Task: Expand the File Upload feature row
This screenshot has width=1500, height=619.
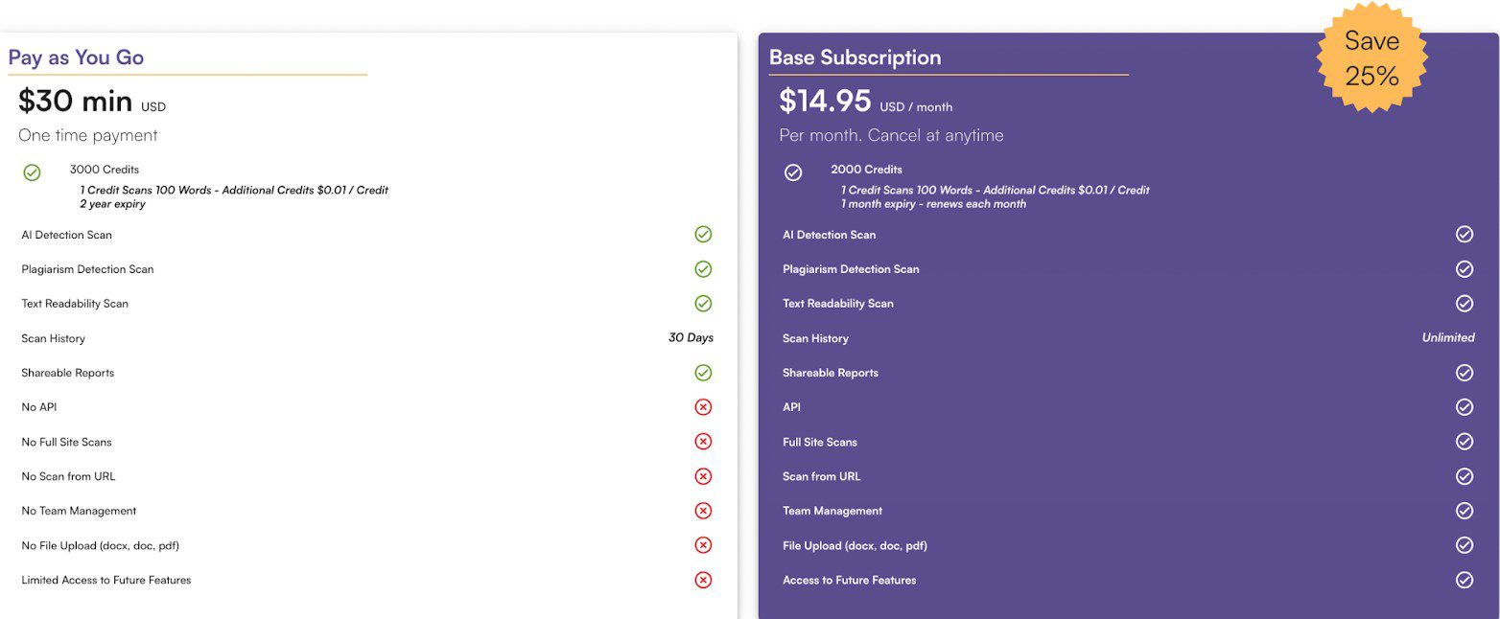Action: click(x=855, y=544)
